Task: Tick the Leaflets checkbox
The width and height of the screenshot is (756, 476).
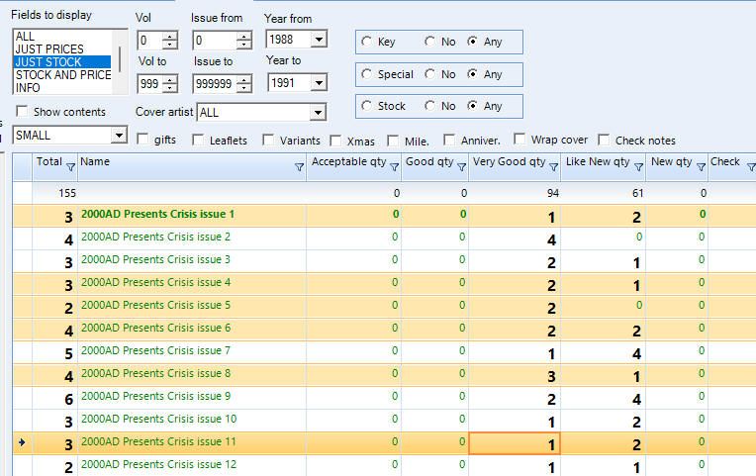Action: click(198, 140)
